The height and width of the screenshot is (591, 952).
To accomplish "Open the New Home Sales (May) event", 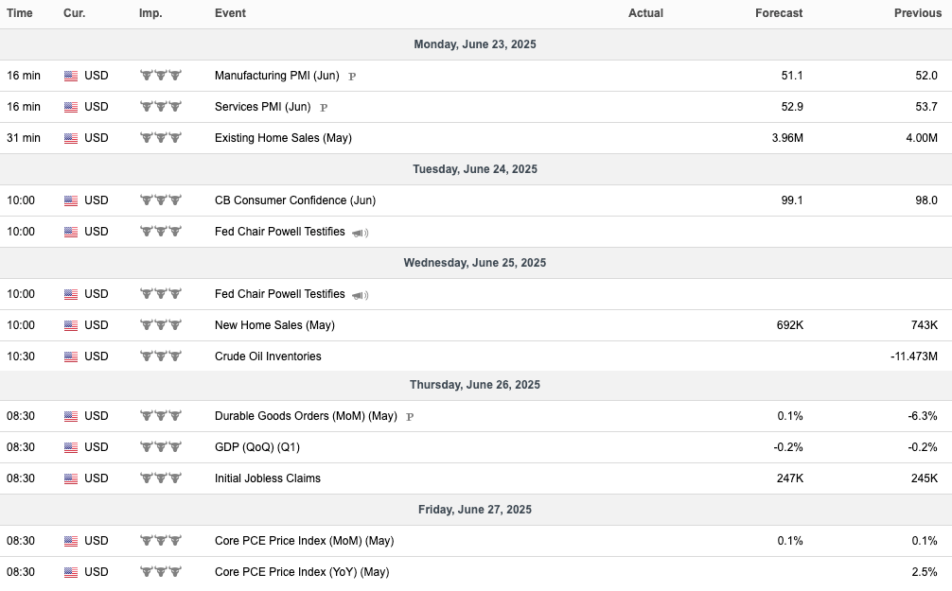I will pyautogui.click(x=275, y=325).
